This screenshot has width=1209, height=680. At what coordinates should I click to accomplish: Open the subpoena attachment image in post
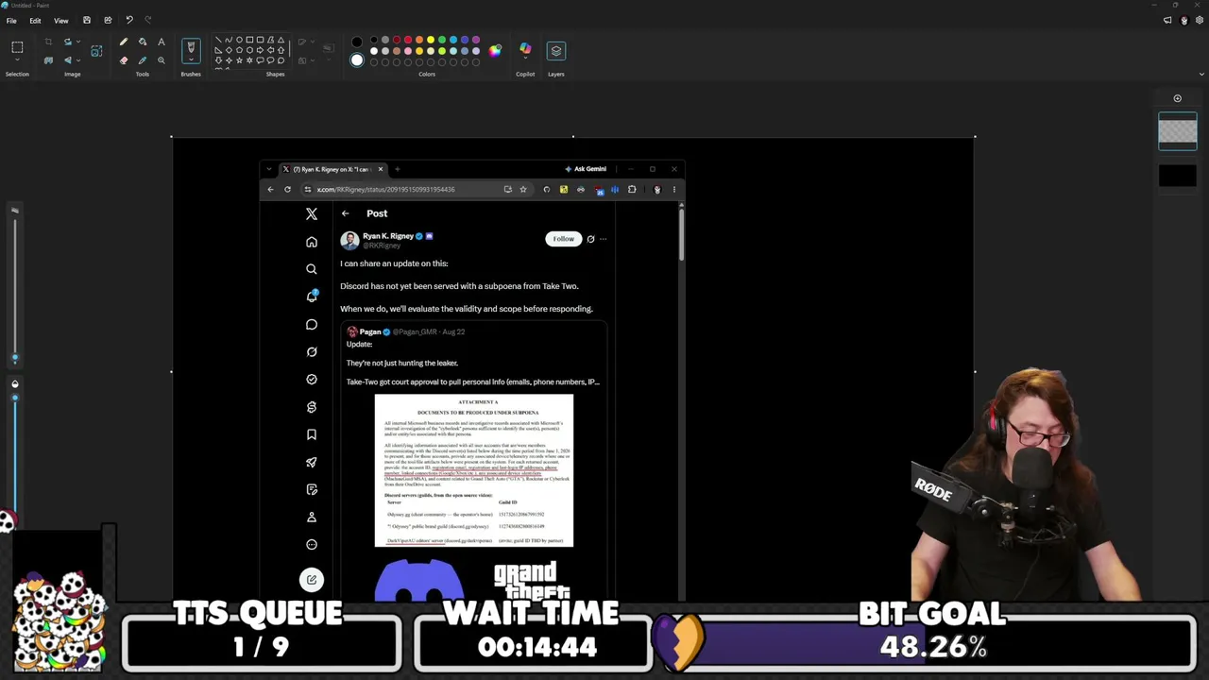coord(474,470)
